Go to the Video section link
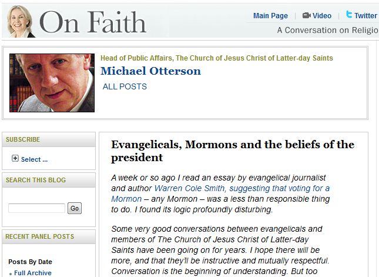 click(322, 16)
